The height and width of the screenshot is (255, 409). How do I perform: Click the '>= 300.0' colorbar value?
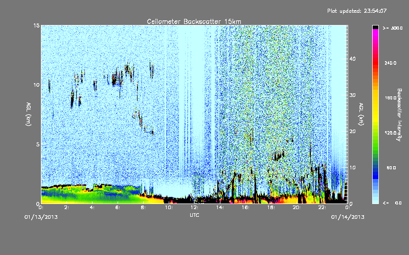tap(393, 28)
